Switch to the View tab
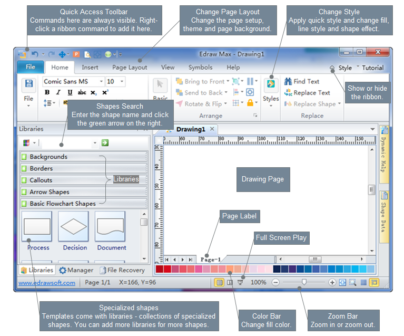Viewport: 404px width, 336px height. [167, 68]
